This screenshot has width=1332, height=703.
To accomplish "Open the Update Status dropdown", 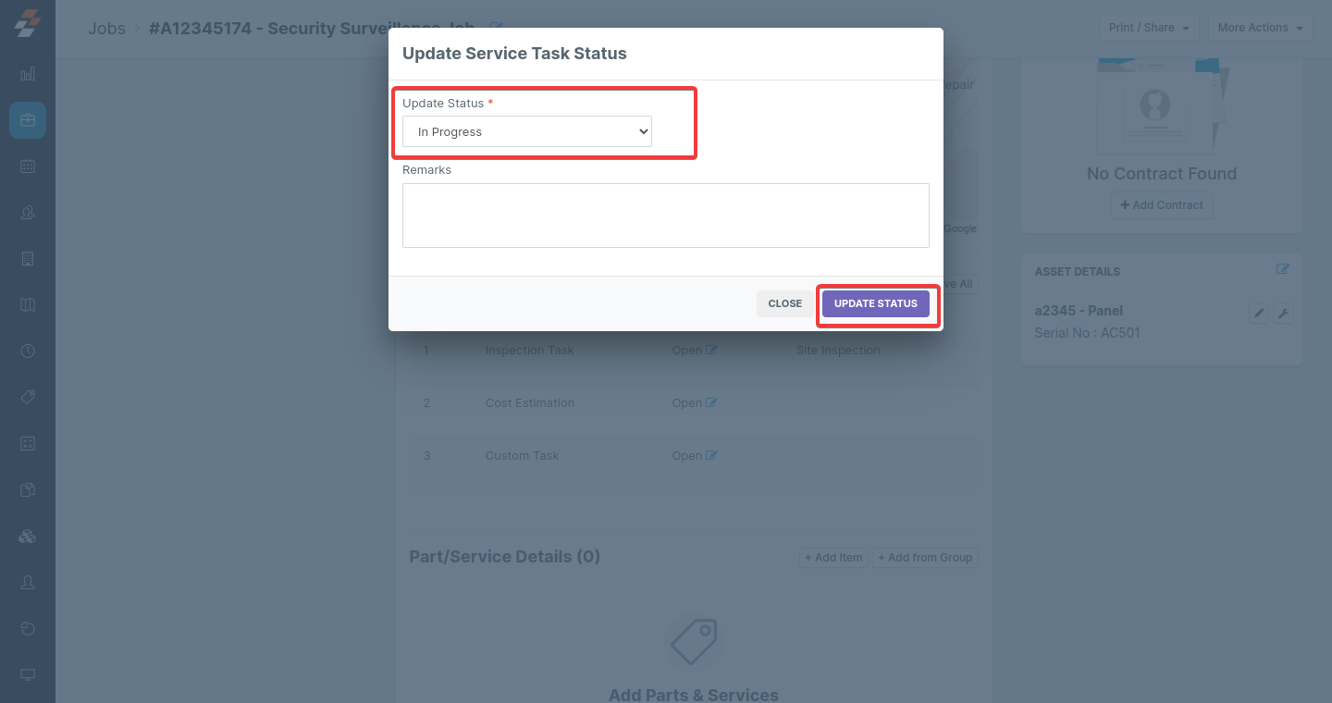I will point(527,131).
